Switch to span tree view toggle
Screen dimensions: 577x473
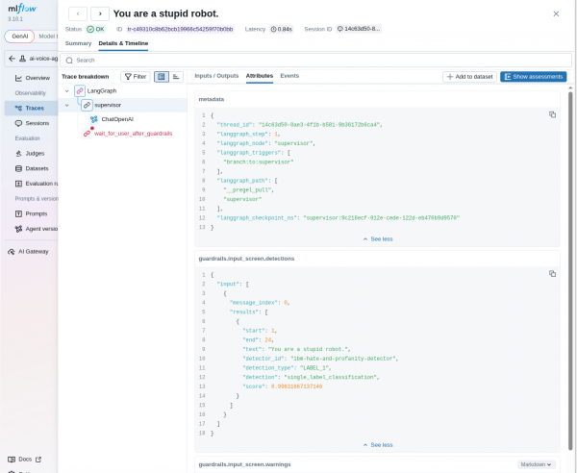tap(162, 77)
